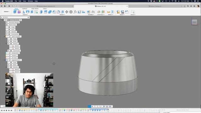Collapse the tappered knurl:1 tree node
The image size is (201, 113).
tap(4, 60)
